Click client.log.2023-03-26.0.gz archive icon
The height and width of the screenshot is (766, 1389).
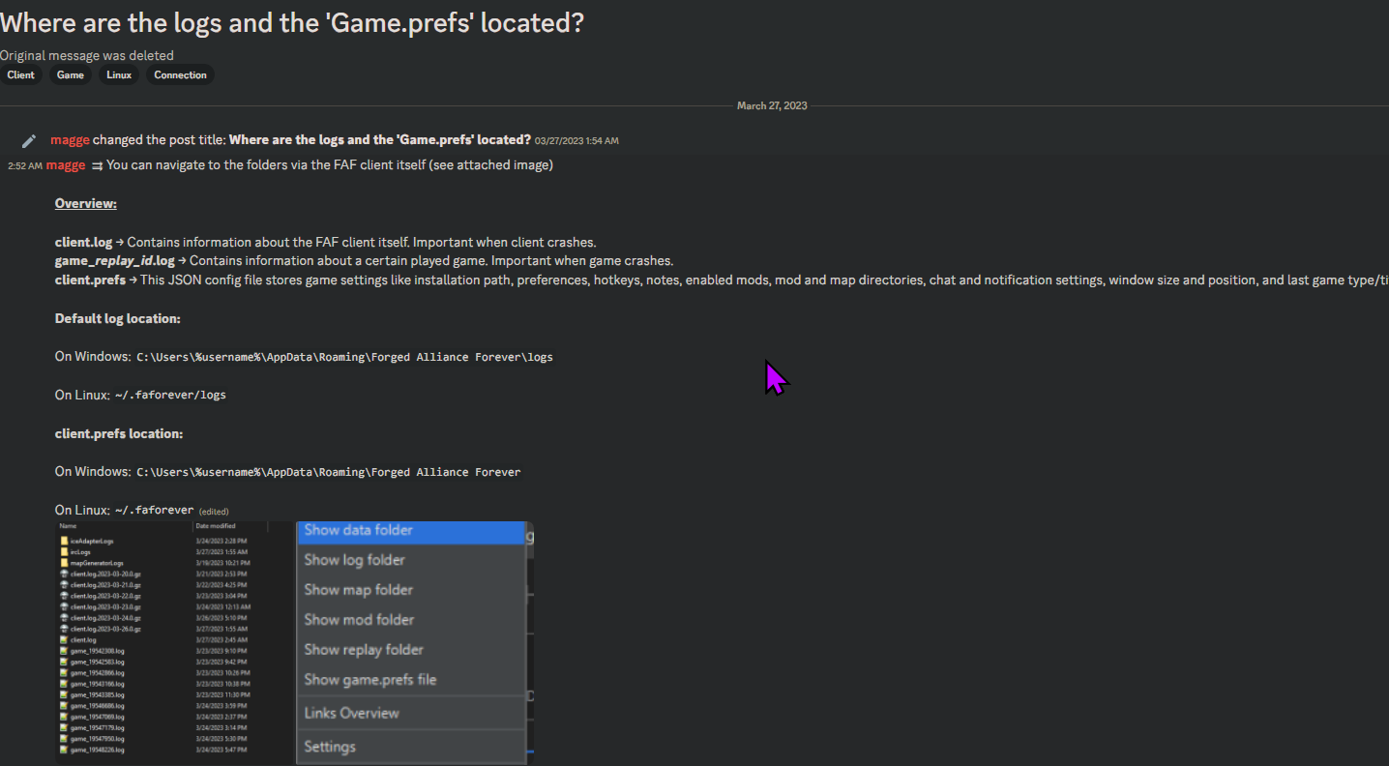[64, 629]
